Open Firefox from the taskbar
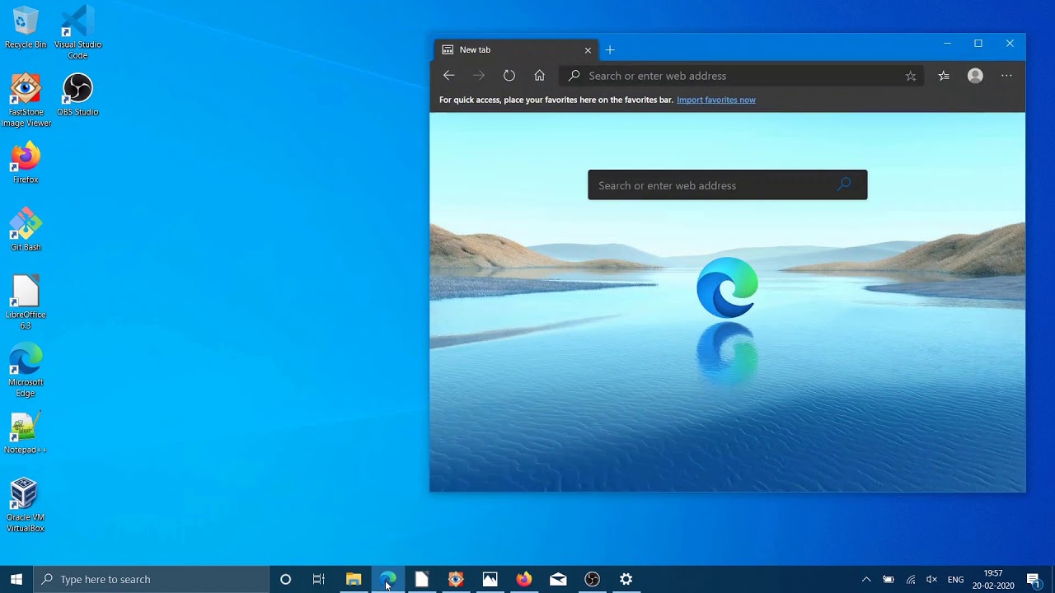 click(x=524, y=579)
